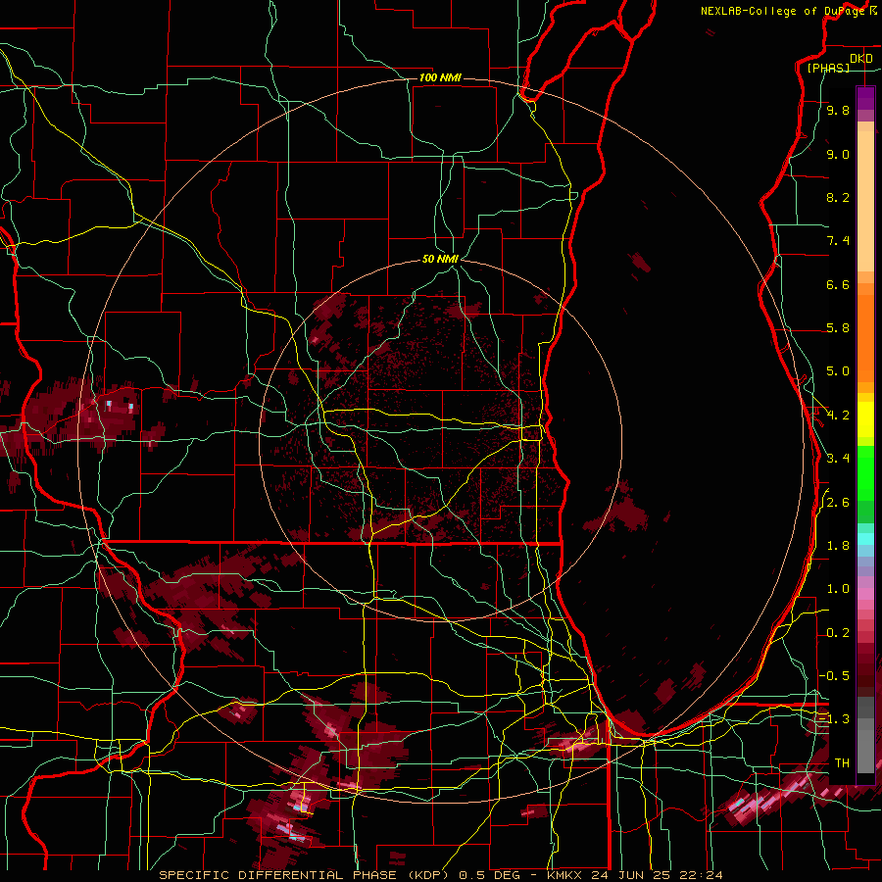The width and height of the screenshot is (882, 882).
Task: Click the DKD legend title
Action: point(860,59)
